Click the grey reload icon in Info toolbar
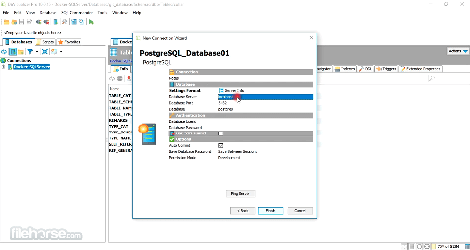The image size is (470, 250). [112, 78]
